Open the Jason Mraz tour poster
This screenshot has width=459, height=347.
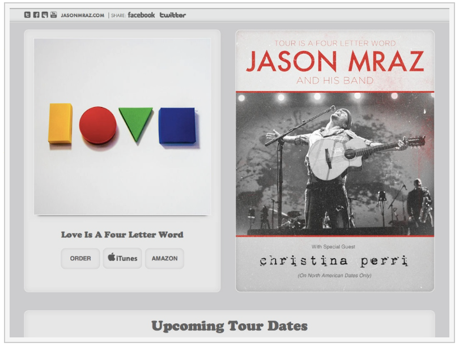[335, 161]
